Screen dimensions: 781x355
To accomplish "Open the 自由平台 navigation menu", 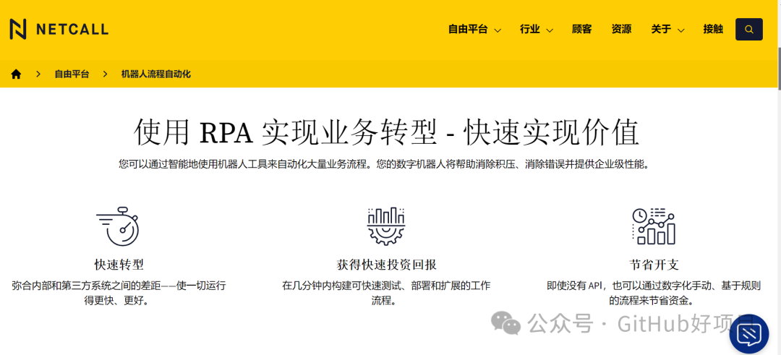I will click(x=468, y=30).
